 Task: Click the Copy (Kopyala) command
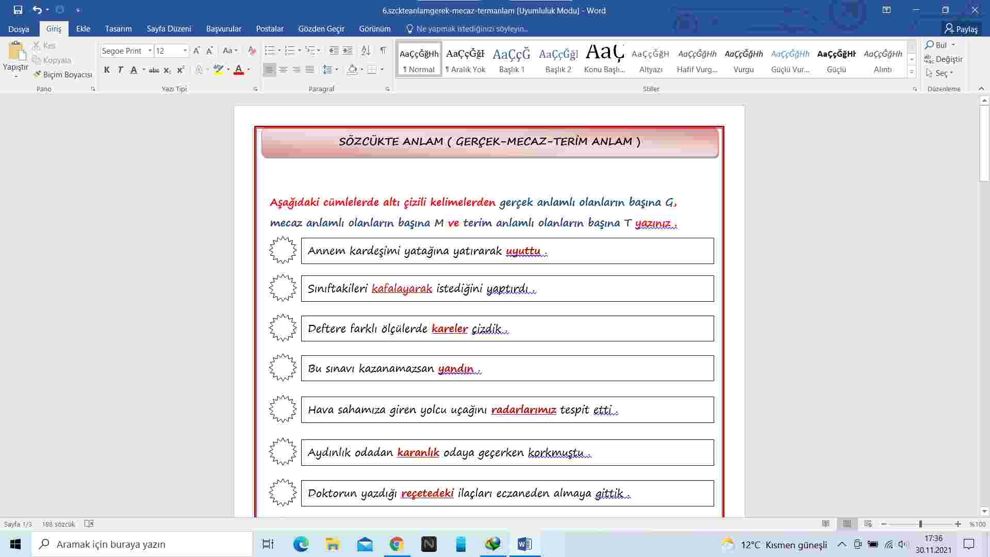coord(51,60)
